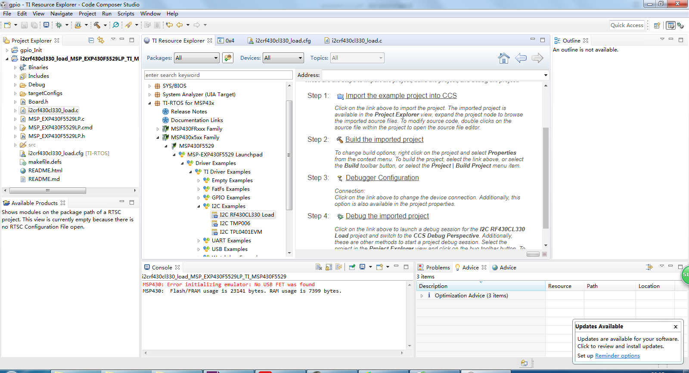Click the Resource Explorer tree vertical scrollbar

289,155
